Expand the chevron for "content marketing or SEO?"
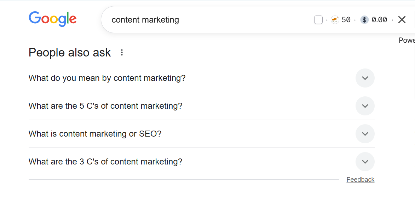The height and width of the screenshot is (198, 415). 365,134
